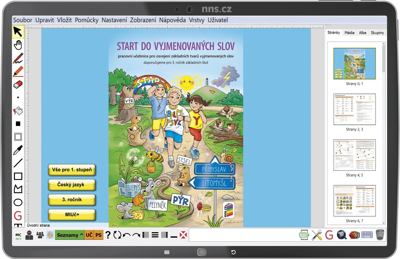
Task: Open the Pomůcky menu
Action: pyautogui.click(x=87, y=20)
